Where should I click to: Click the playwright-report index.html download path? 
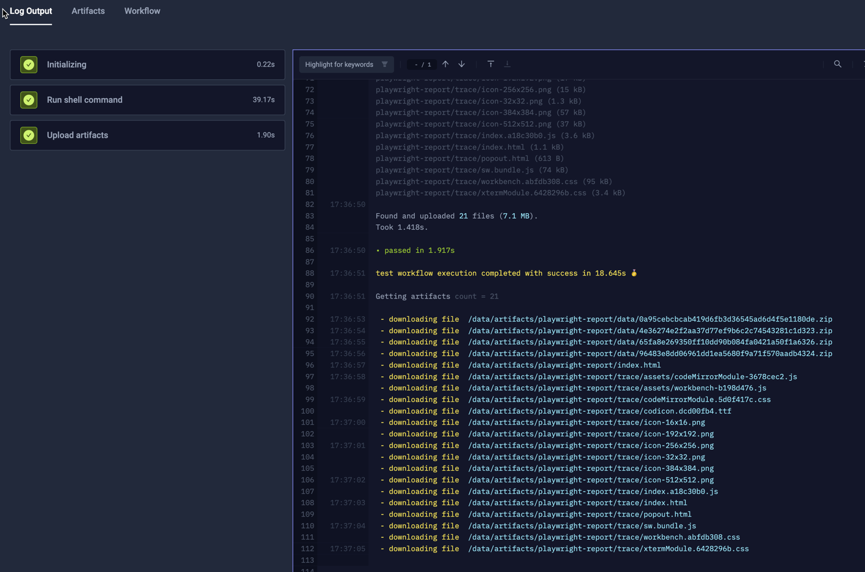point(564,365)
